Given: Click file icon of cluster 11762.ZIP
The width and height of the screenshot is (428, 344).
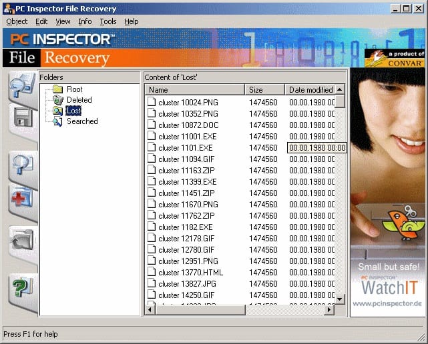Looking at the screenshot, I should [x=152, y=215].
